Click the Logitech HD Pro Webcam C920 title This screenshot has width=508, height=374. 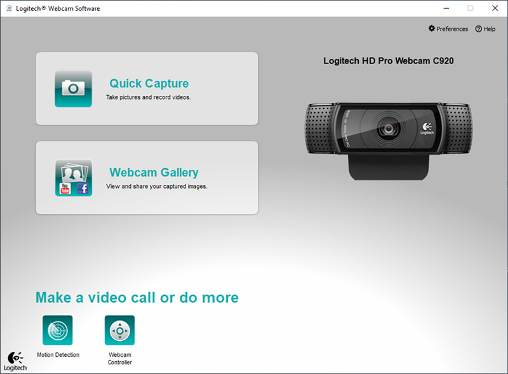pos(389,60)
